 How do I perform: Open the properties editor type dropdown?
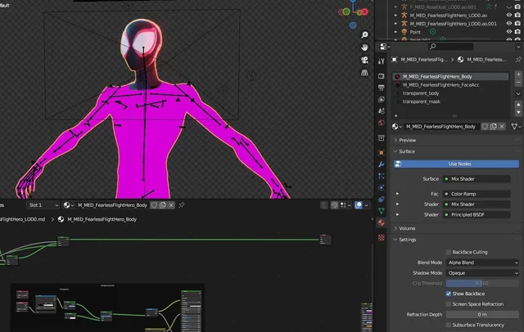[385, 47]
